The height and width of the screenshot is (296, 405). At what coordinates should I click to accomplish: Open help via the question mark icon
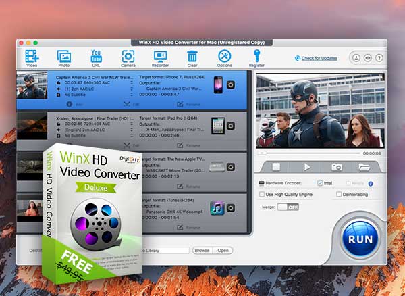coord(379,58)
